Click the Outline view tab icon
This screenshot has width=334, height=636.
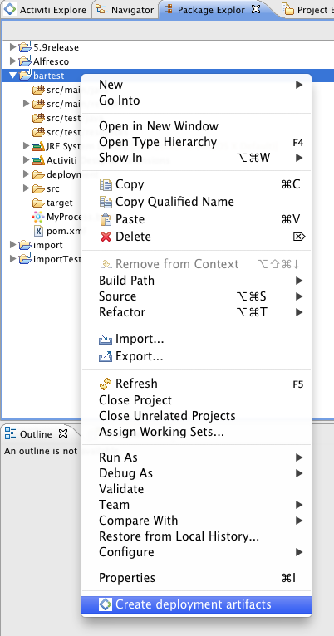[x=10, y=434]
